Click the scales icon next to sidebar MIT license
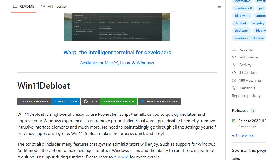266x160 pixels. (x=234, y=57)
